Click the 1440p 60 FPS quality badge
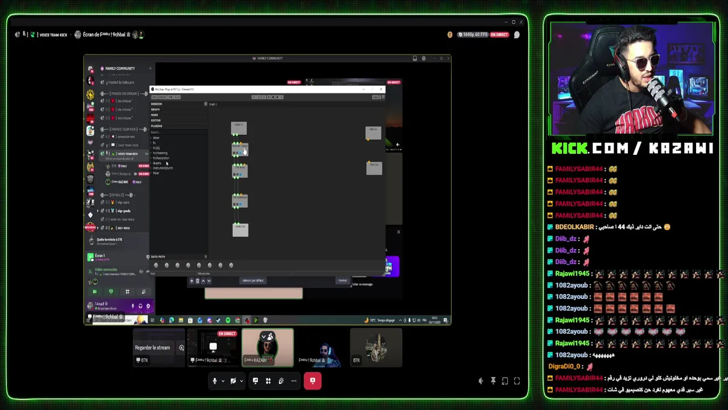Screen dimensions: 728x410 tap(473, 35)
